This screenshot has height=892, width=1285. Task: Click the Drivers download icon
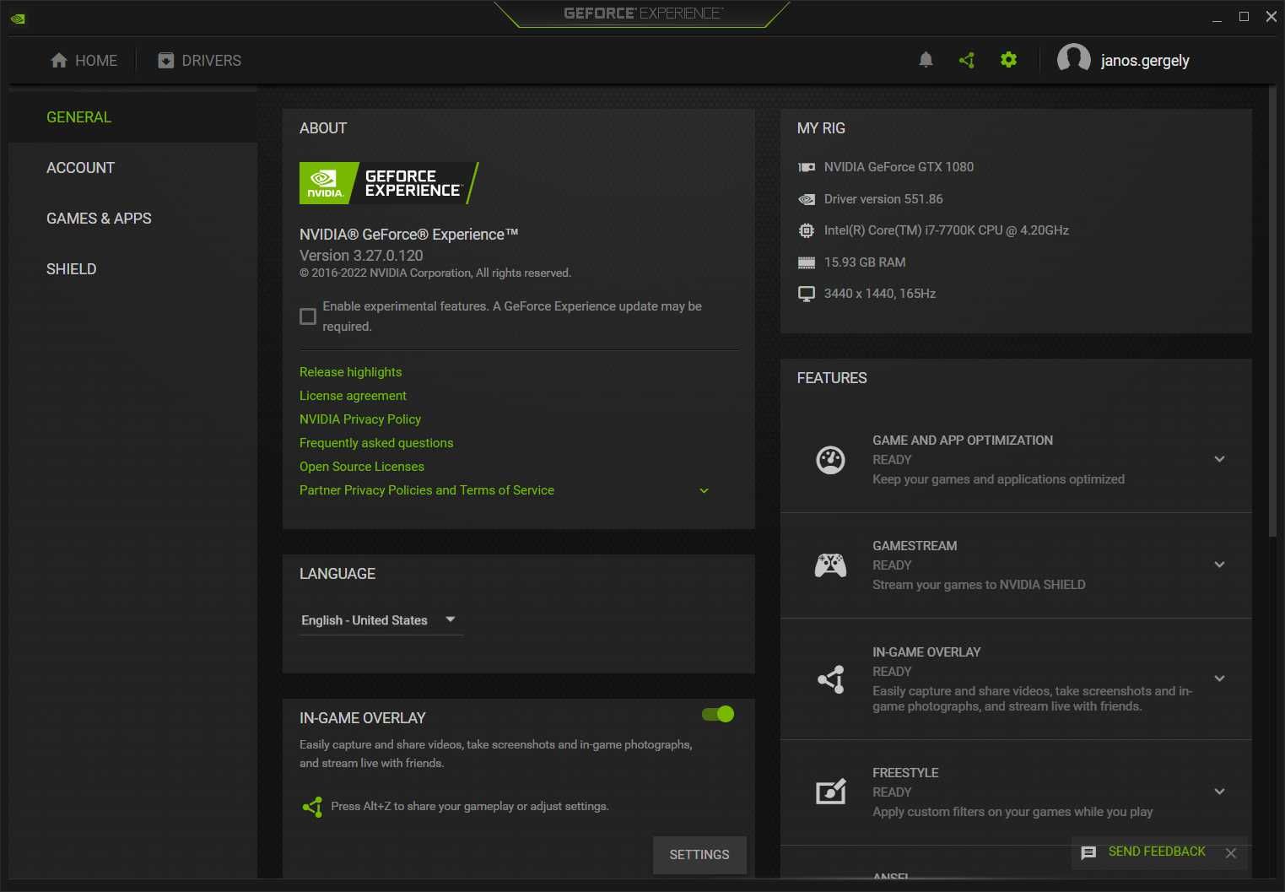(x=165, y=61)
